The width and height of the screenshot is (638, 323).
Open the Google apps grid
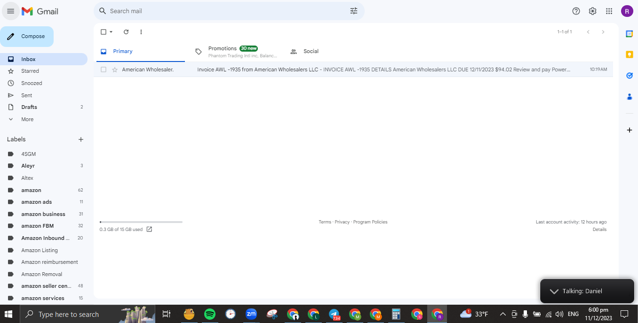pos(609,11)
